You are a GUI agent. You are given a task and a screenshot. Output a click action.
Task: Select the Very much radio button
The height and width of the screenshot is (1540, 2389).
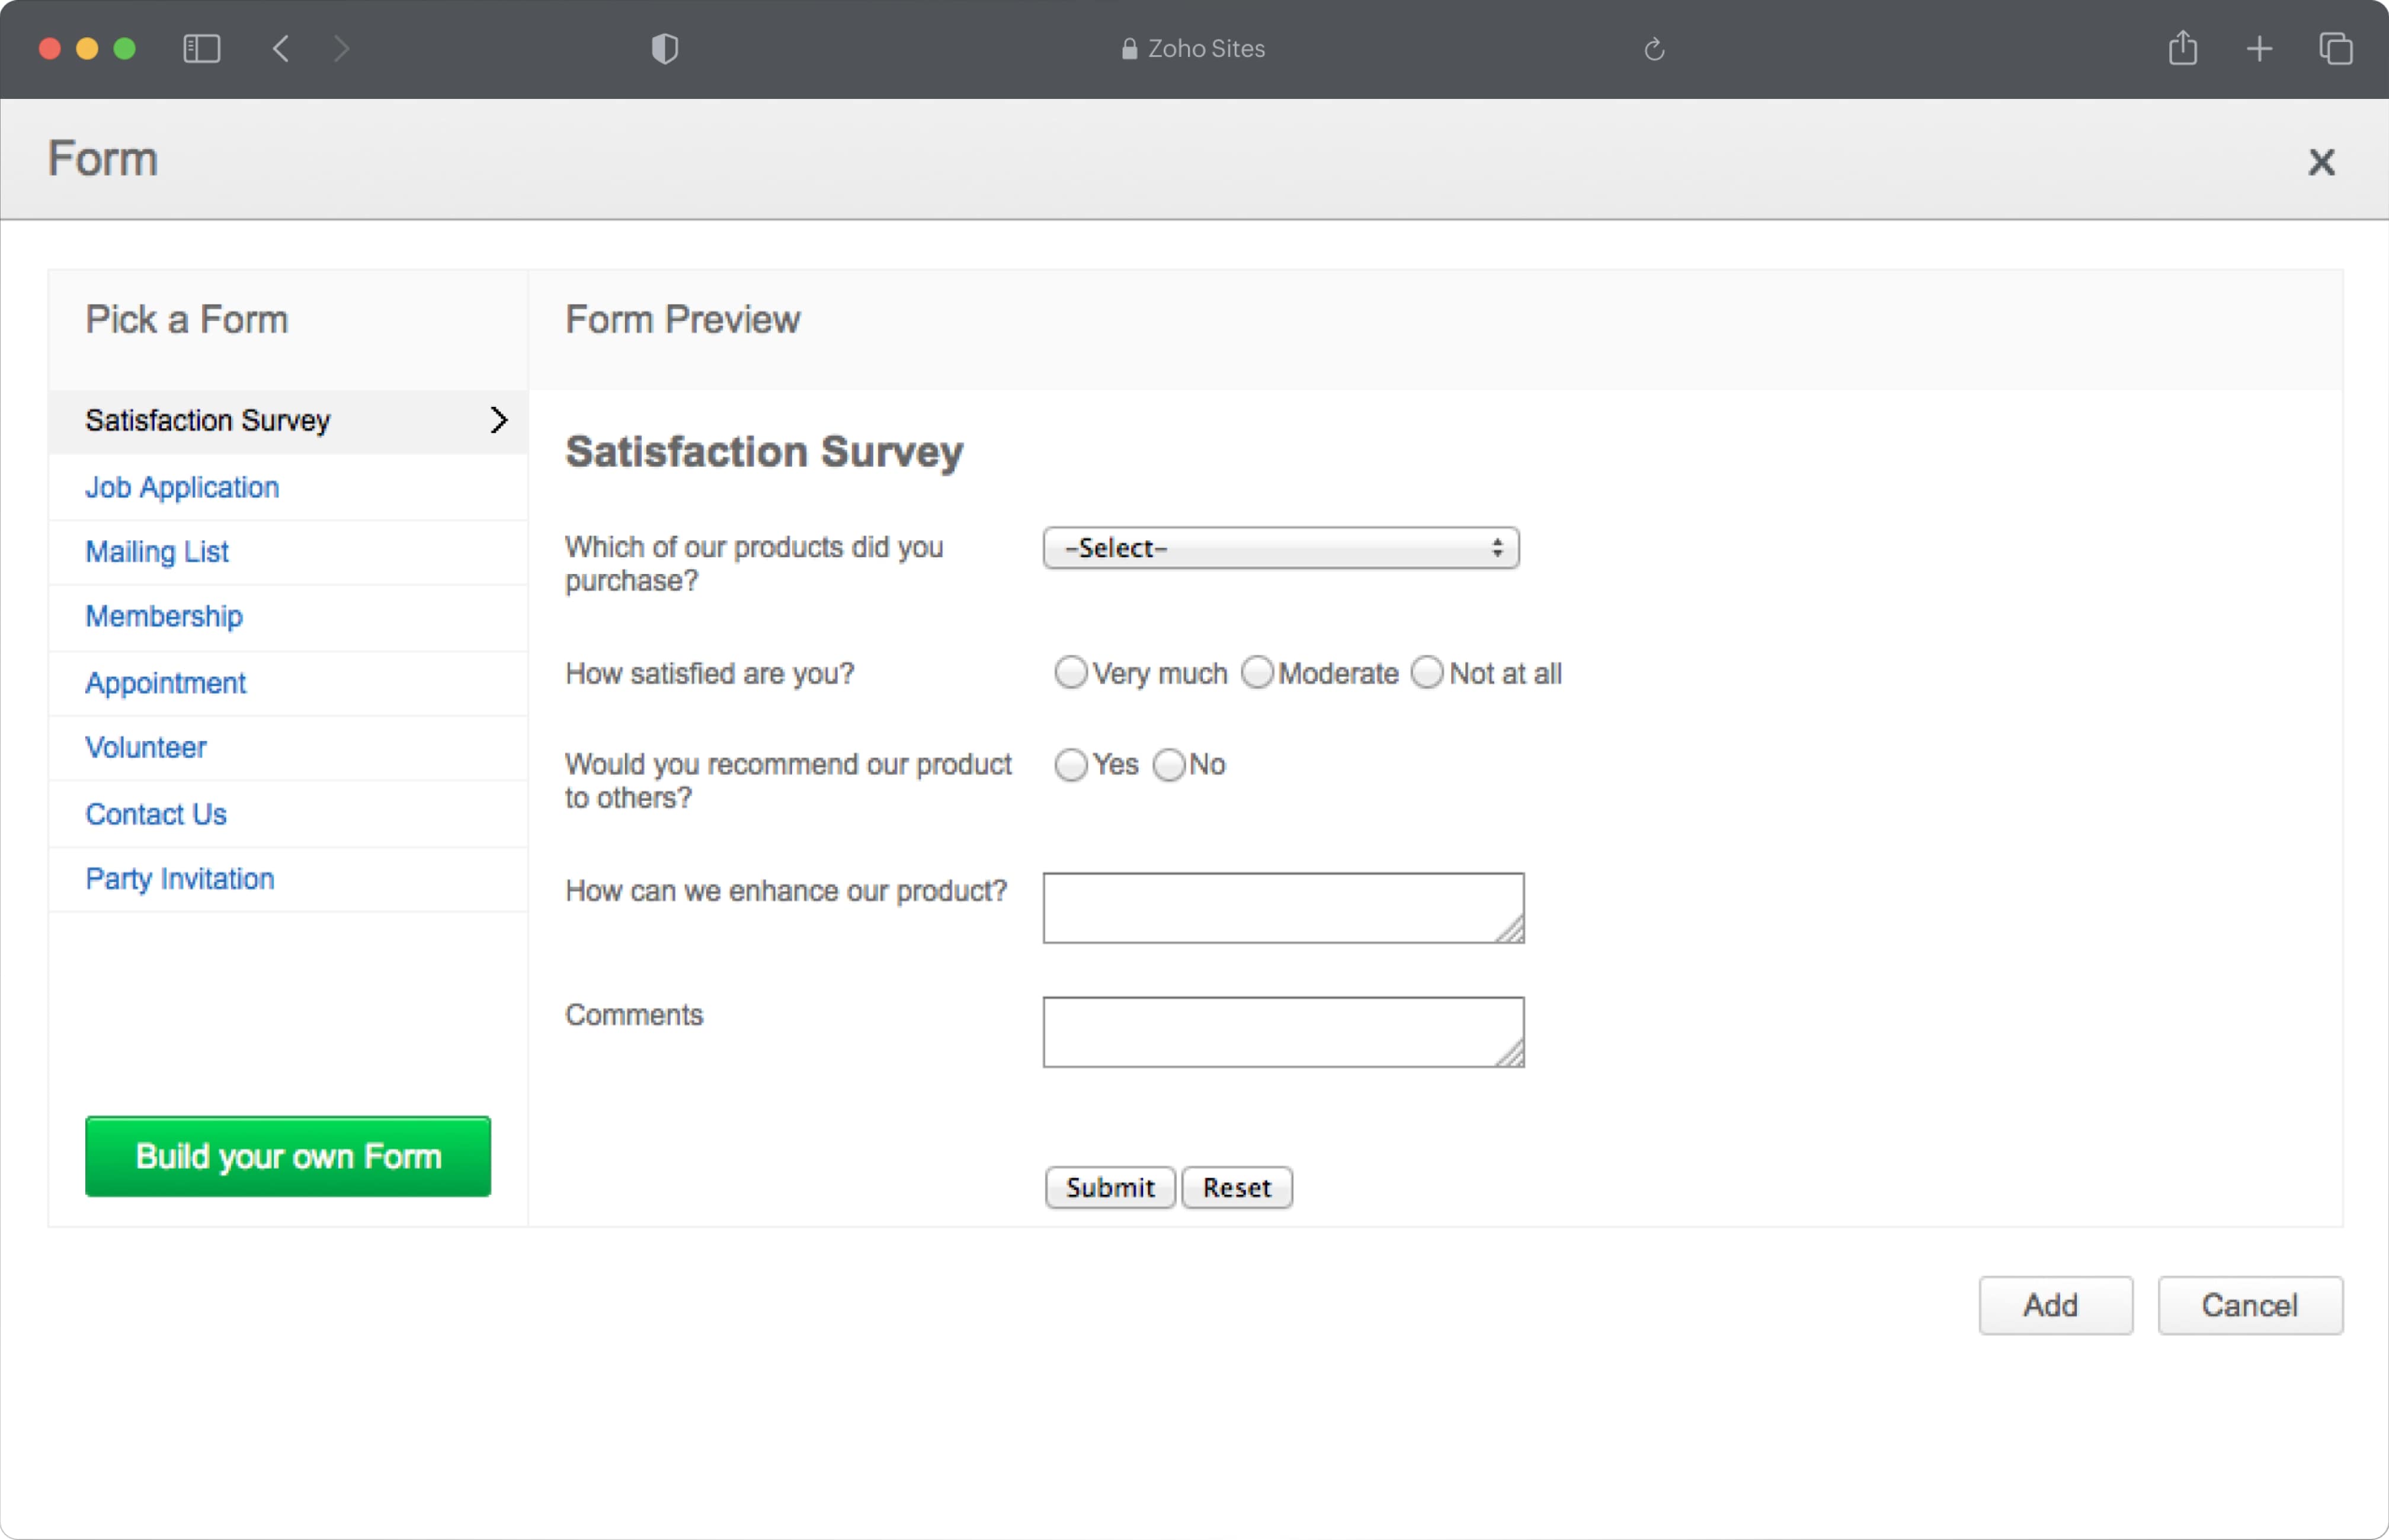(1071, 672)
